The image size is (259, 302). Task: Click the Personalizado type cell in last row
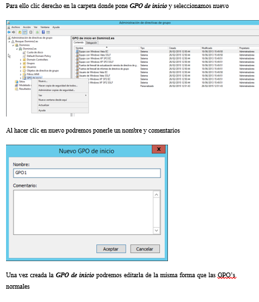pyautogui.click(x=147, y=86)
